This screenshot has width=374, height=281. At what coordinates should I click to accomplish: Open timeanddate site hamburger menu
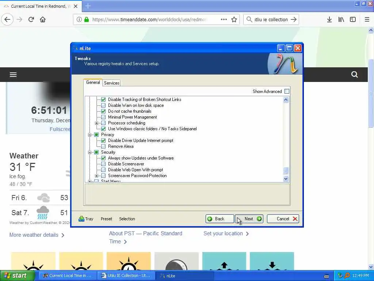[13, 75]
